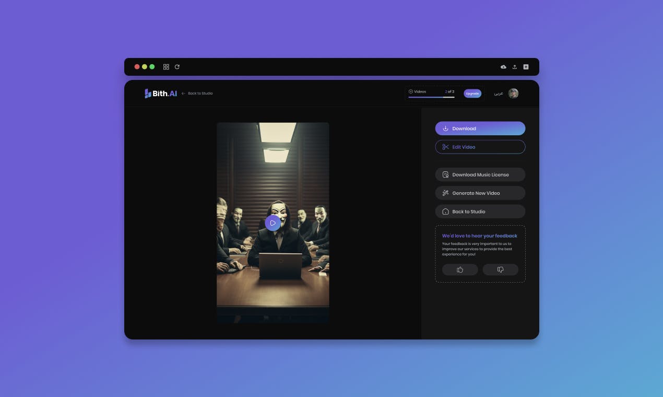663x397 pixels.
Task: Click Back to Studio sidebar button
Action: tap(480, 212)
